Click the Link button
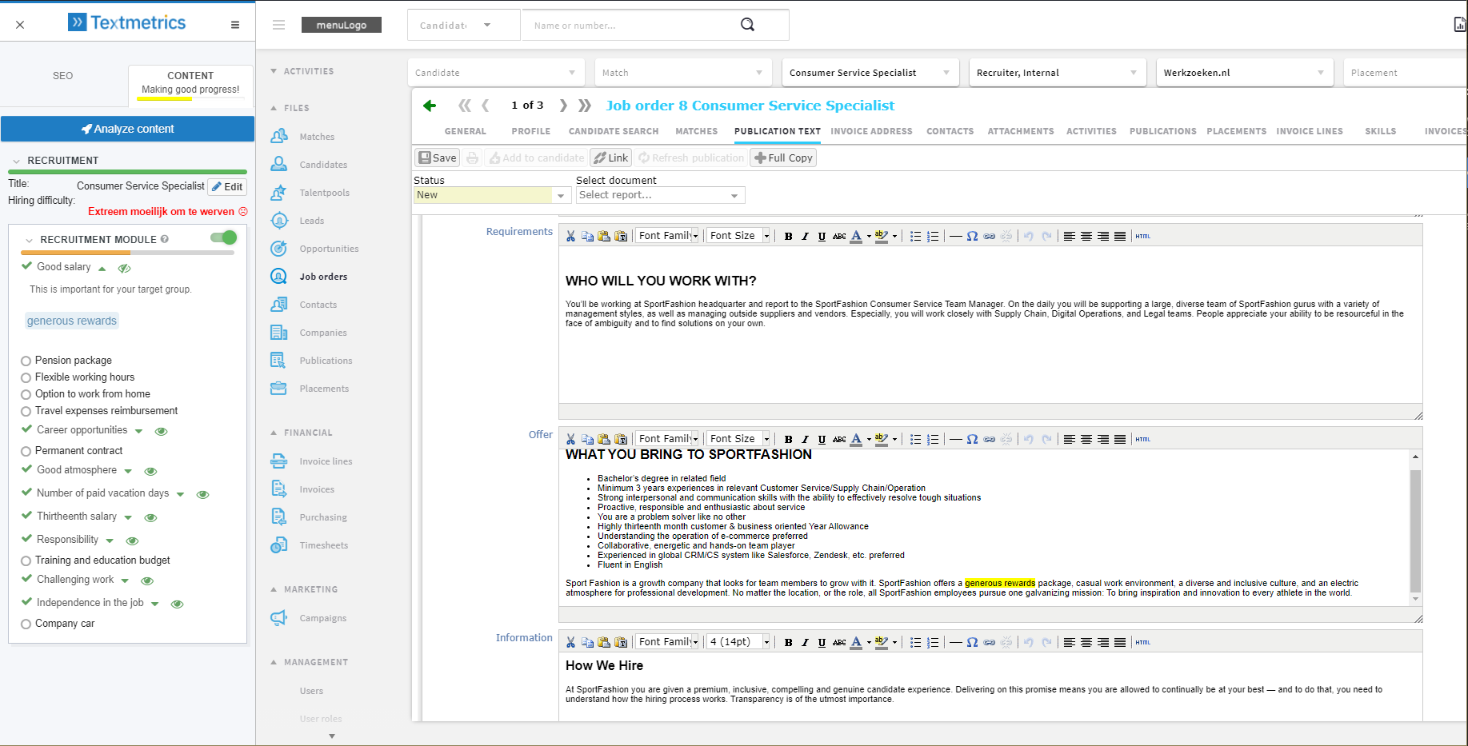This screenshot has width=1468, height=746. point(611,158)
